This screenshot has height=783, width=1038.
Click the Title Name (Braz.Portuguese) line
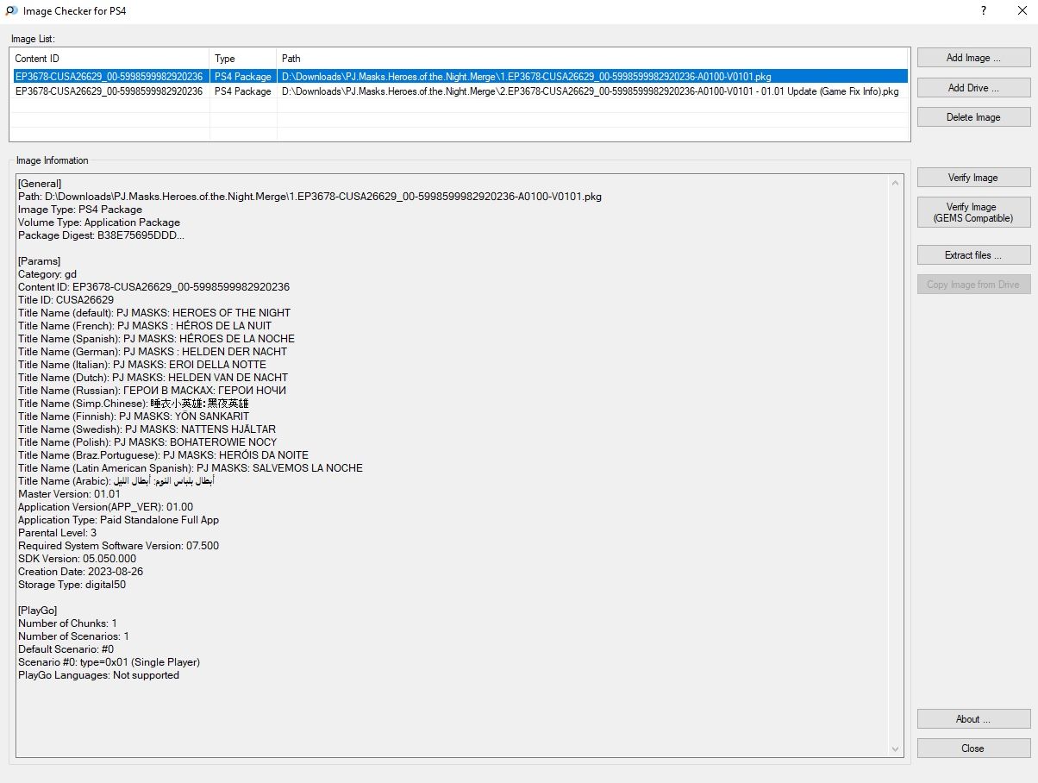click(x=163, y=455)
